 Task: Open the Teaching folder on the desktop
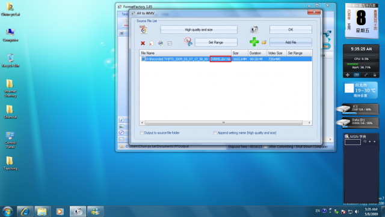10,164
